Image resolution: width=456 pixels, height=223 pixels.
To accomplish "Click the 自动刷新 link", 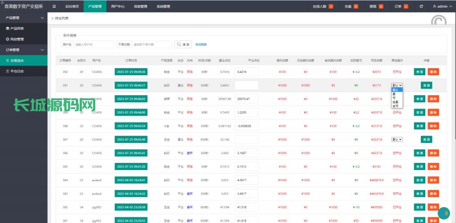I will click(x=201, y=45).
